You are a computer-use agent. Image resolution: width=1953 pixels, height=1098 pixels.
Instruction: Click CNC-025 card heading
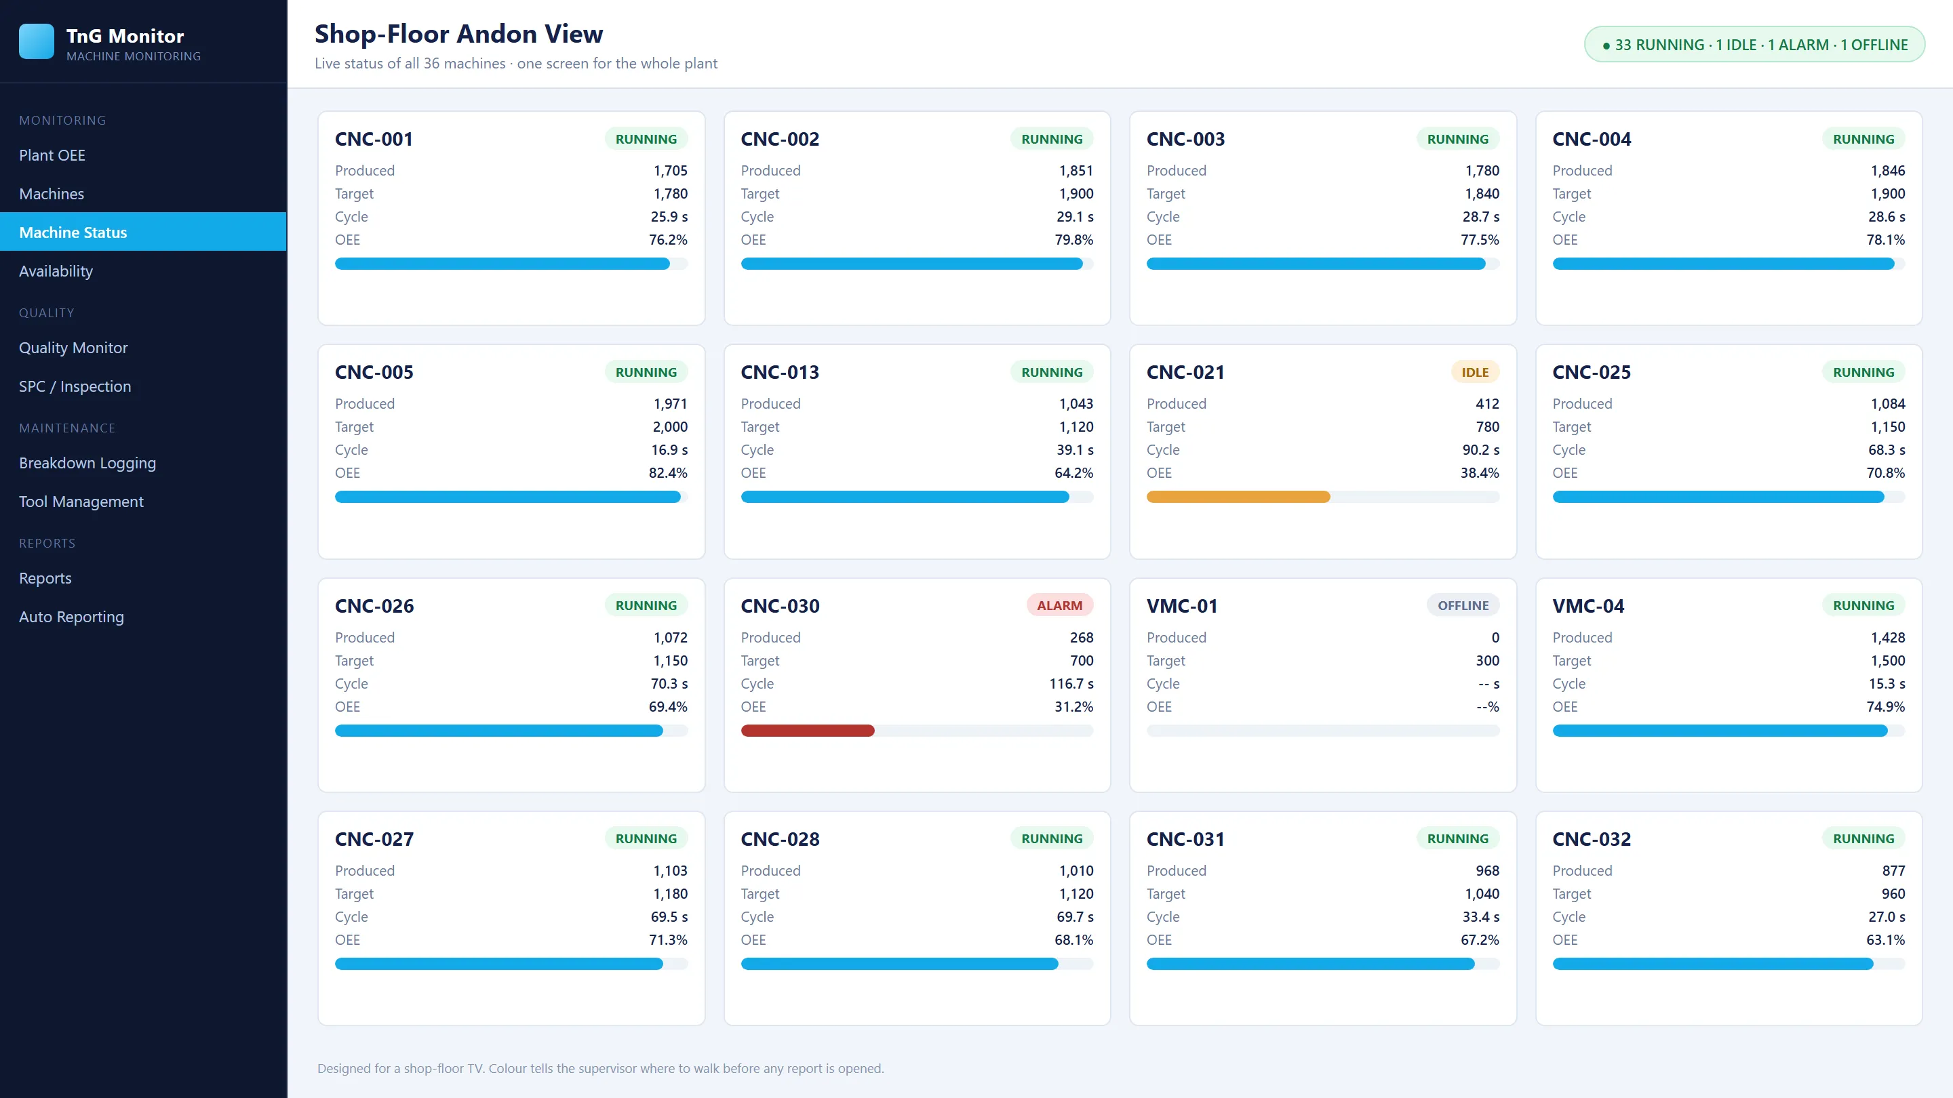1592,372
